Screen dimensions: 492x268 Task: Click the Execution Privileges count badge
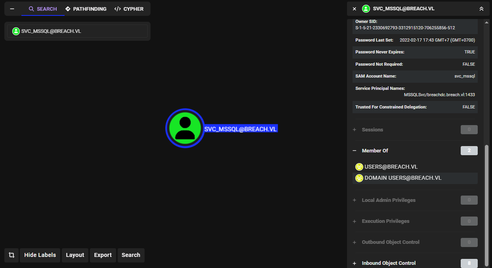coord(469,221)
